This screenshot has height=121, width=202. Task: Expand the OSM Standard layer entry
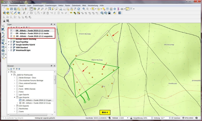(x=9, y=47)
